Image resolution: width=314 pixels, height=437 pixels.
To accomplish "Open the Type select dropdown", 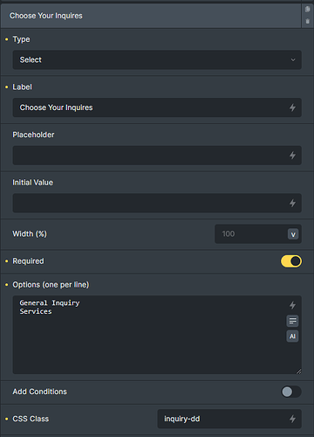I will [x=157, y=59].
